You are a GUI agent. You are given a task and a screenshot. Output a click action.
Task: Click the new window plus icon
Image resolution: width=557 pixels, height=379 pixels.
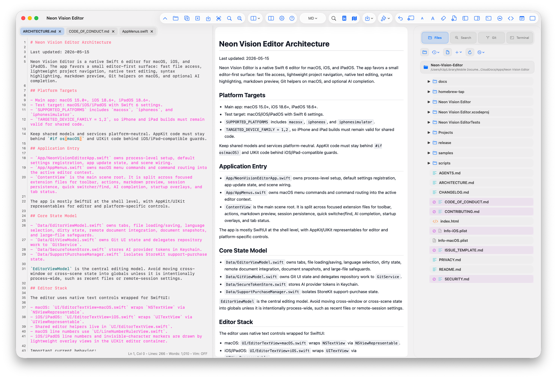pos(411,18)
